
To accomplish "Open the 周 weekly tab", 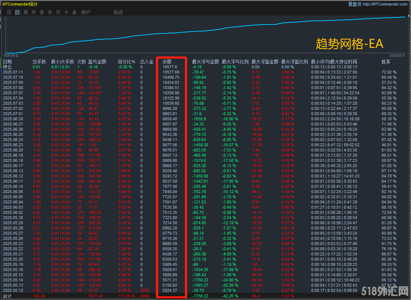I will [x=25, y=12].
